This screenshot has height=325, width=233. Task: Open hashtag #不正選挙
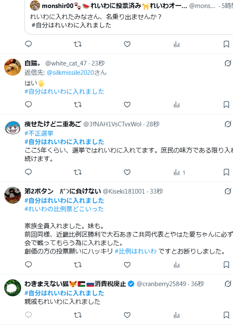click(39, 133)
